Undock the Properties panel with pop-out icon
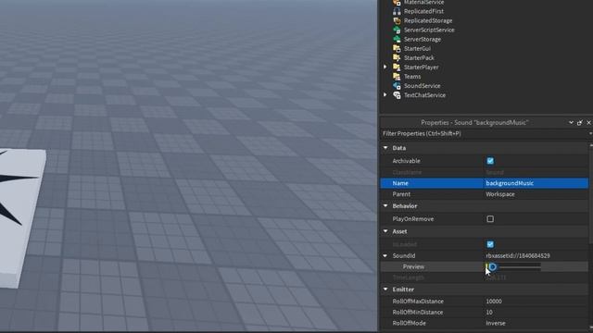The height and width of the screenshot is (333, 593). 580,123
